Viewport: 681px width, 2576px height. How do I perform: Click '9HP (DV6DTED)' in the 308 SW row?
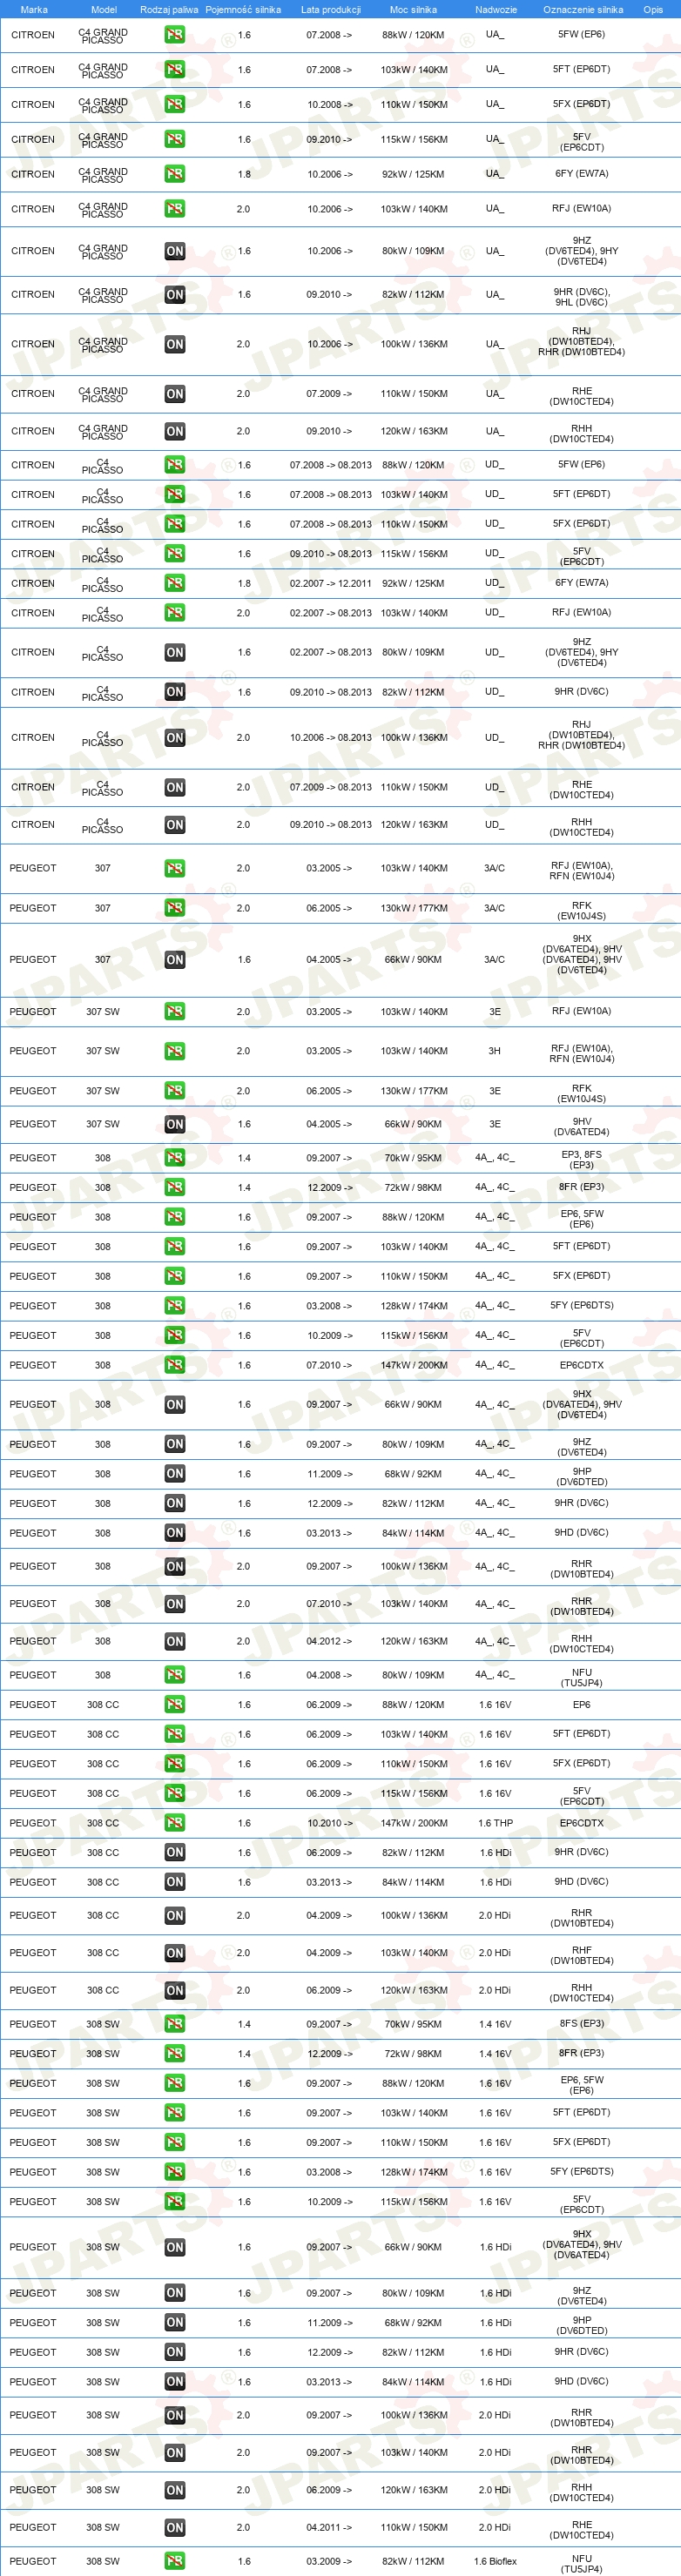(582, 2326)
